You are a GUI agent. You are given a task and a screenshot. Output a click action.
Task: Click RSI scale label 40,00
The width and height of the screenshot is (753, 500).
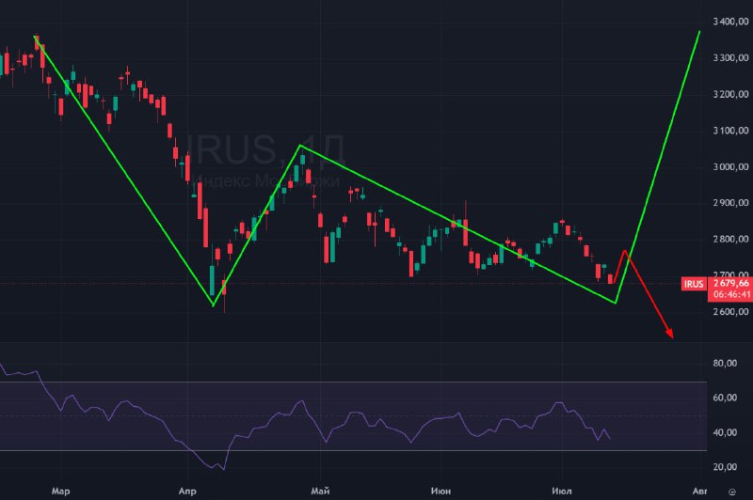725,432
